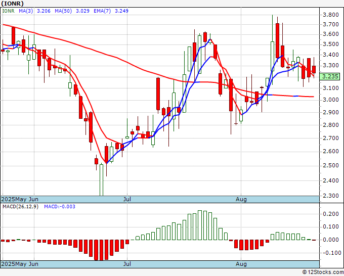Click the 3.600 price axis label
This screenshot has height=276, width=344.
tap(331, 34)
